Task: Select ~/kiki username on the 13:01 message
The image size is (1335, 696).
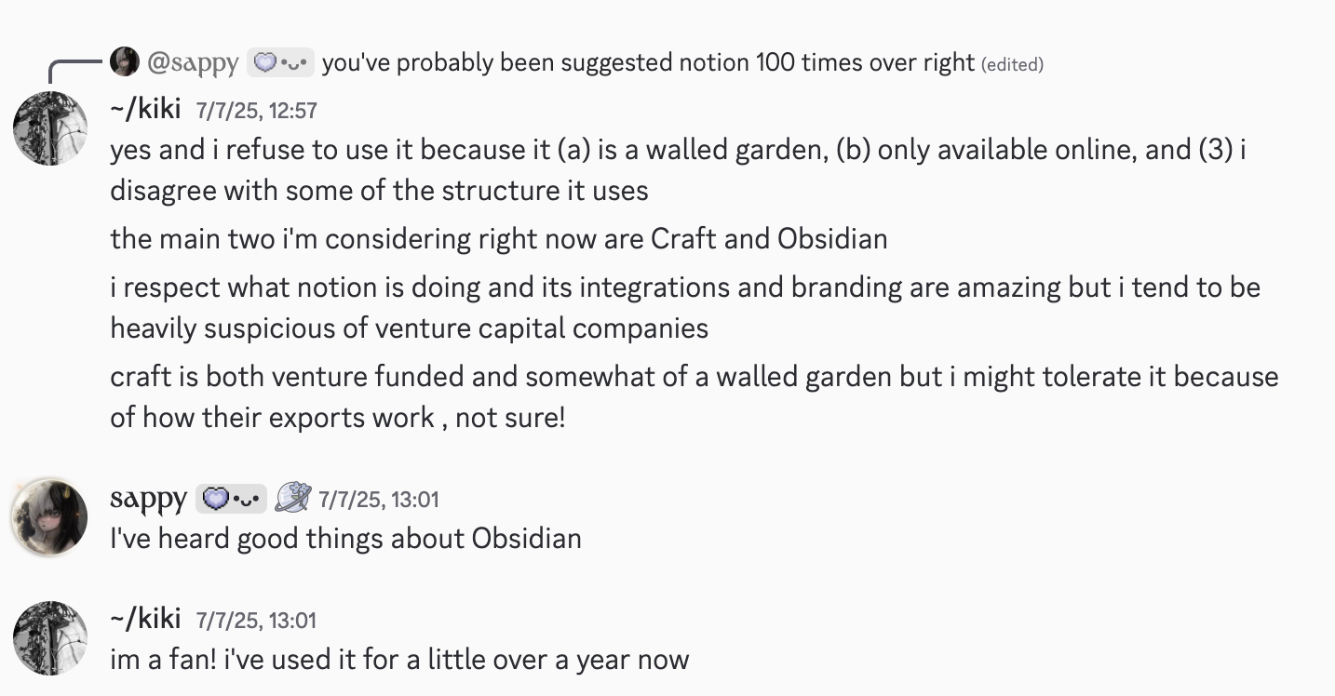Action: pyautogui.click(x=145, y=619)
